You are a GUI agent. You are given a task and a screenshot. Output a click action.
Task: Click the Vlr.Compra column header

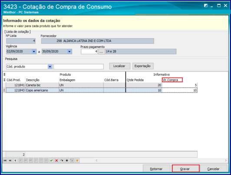(x=172, y=80)
